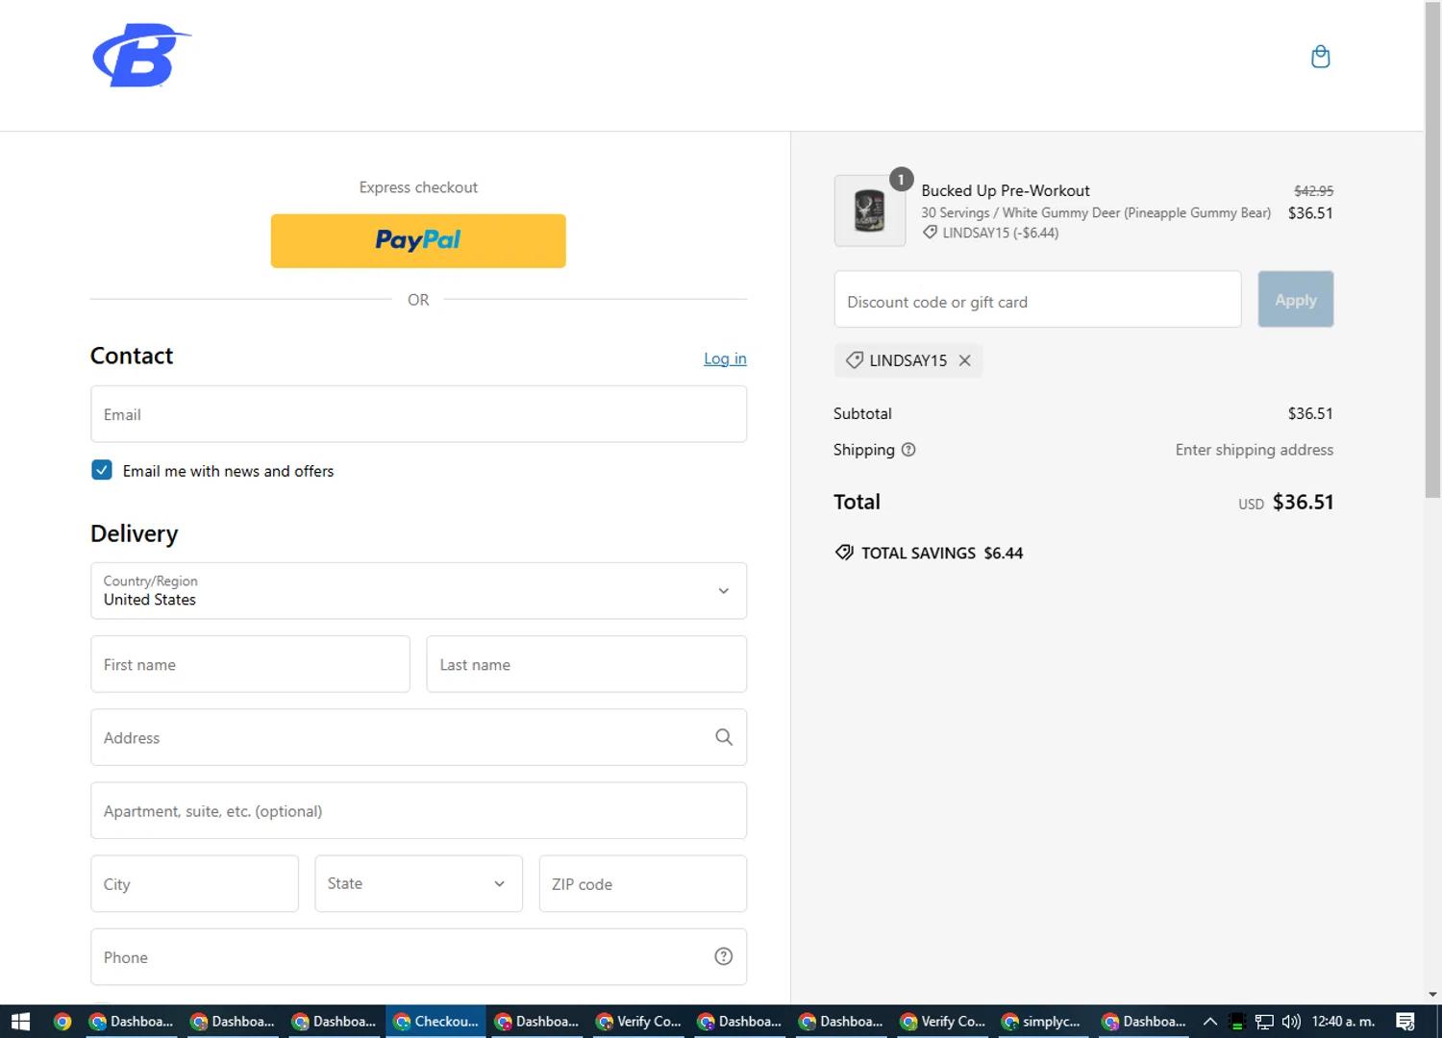The height and width of the screenshot is (1038, 1442).
Task: Open the State dropdown
Action: (418, 883)
